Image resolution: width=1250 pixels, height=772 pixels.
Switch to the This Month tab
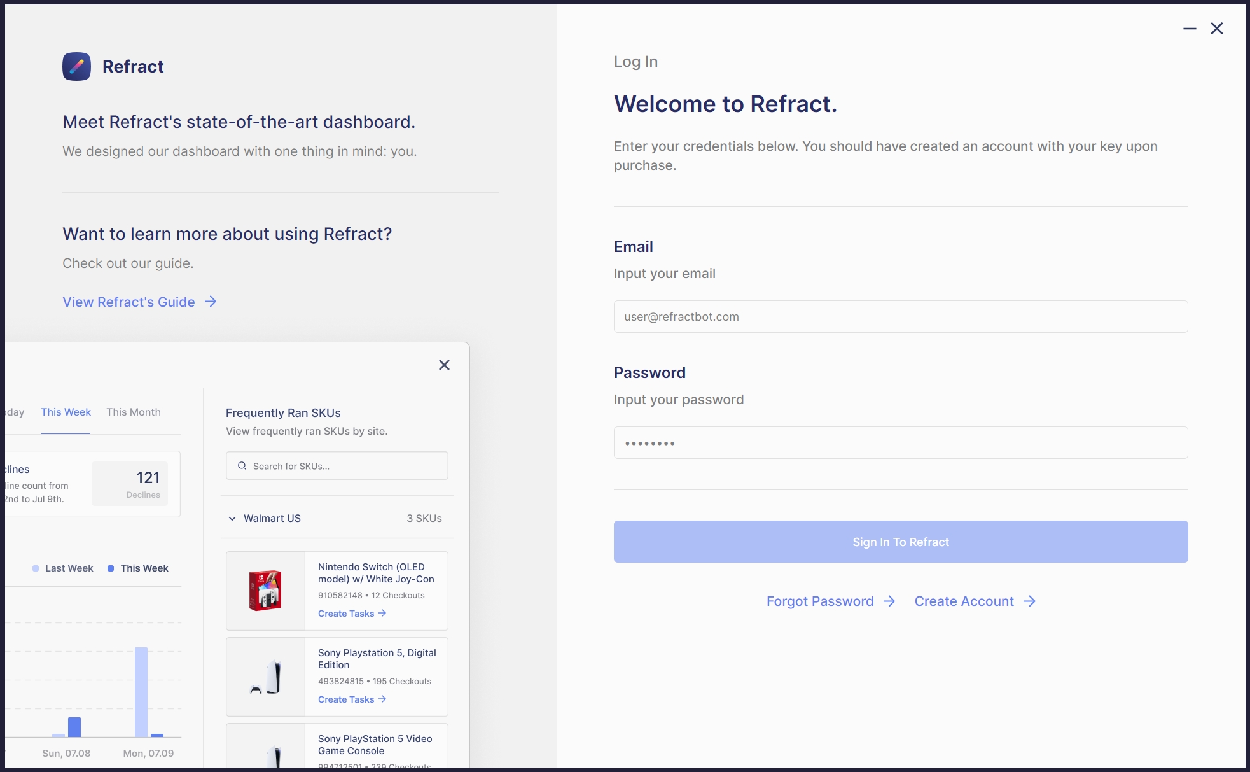pyautogui.click(x=134, y=412)
